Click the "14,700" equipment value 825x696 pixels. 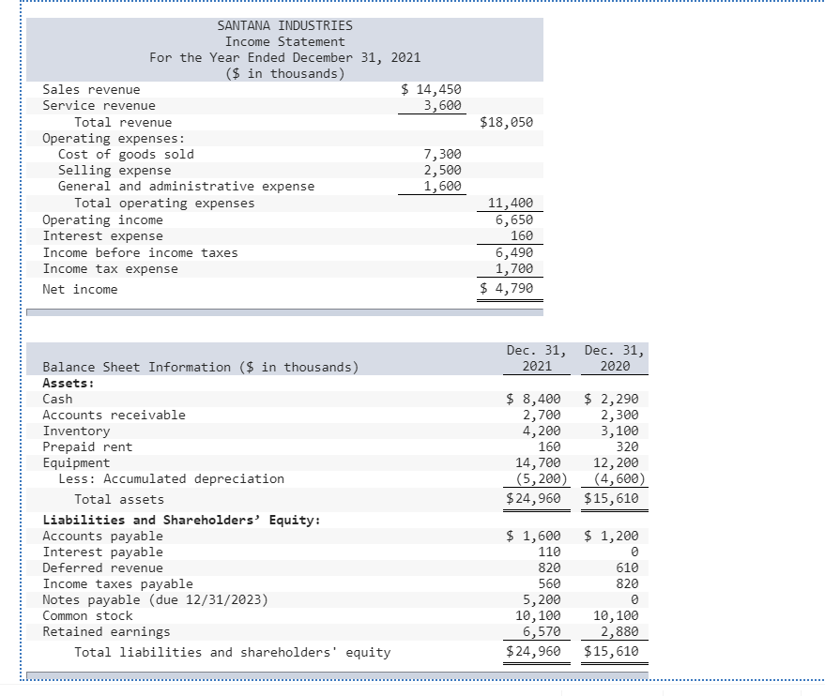click(538, 463)
